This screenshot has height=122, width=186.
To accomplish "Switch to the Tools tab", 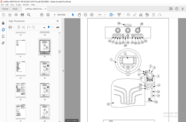I will coord(15,9).
